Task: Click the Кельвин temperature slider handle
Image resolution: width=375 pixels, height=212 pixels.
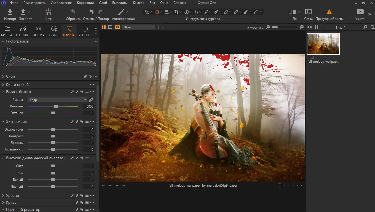Action: (56, 106)
